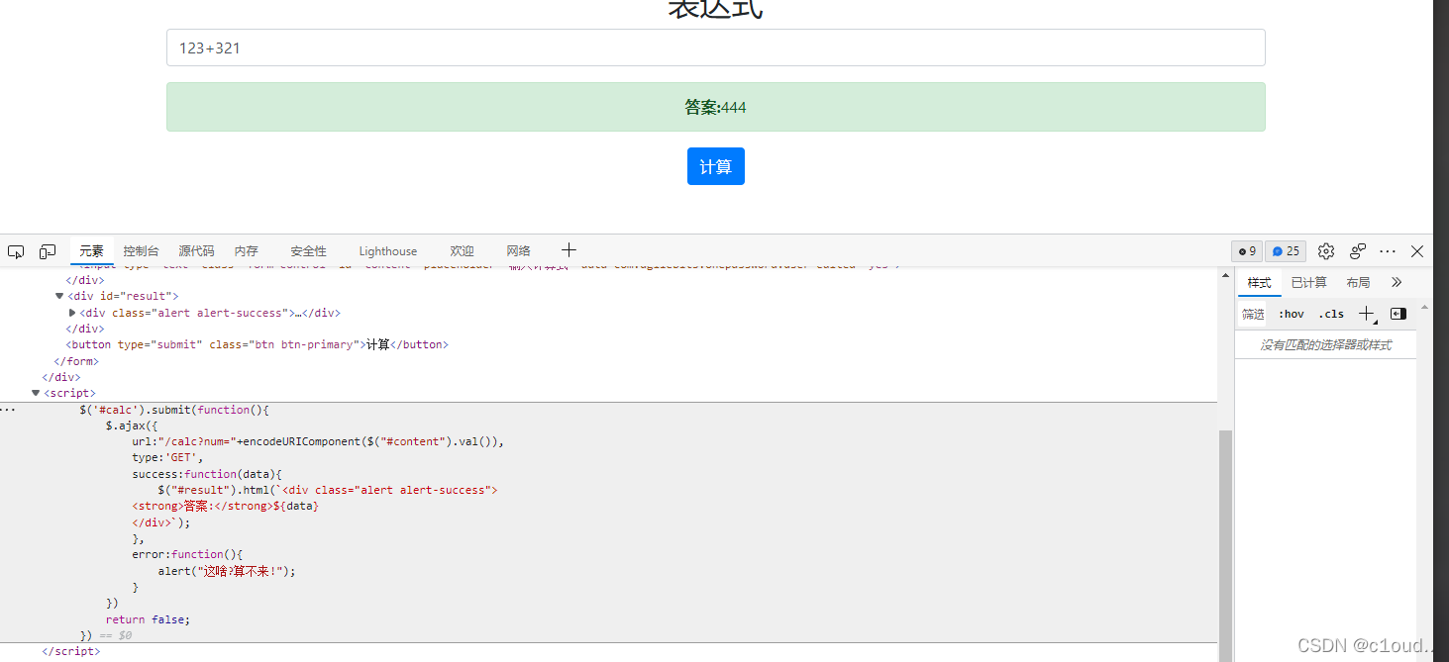Select the 布局 layout tab
The image size is (1449, 662).
[x=1358, y=282]
